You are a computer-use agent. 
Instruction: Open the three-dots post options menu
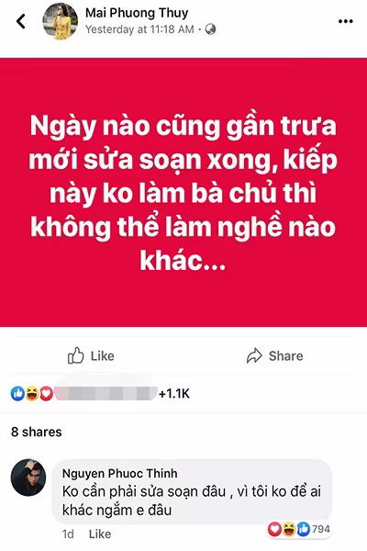[346, 21]
